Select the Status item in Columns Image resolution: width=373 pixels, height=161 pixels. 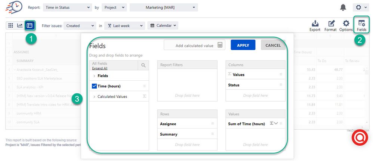255,85
